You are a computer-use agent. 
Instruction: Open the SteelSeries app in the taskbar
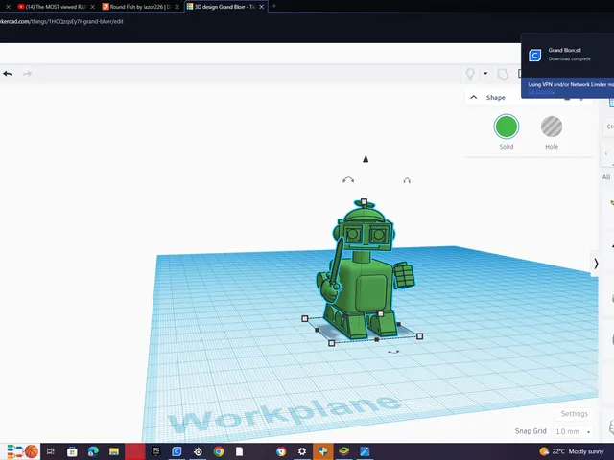pos(198,451)
